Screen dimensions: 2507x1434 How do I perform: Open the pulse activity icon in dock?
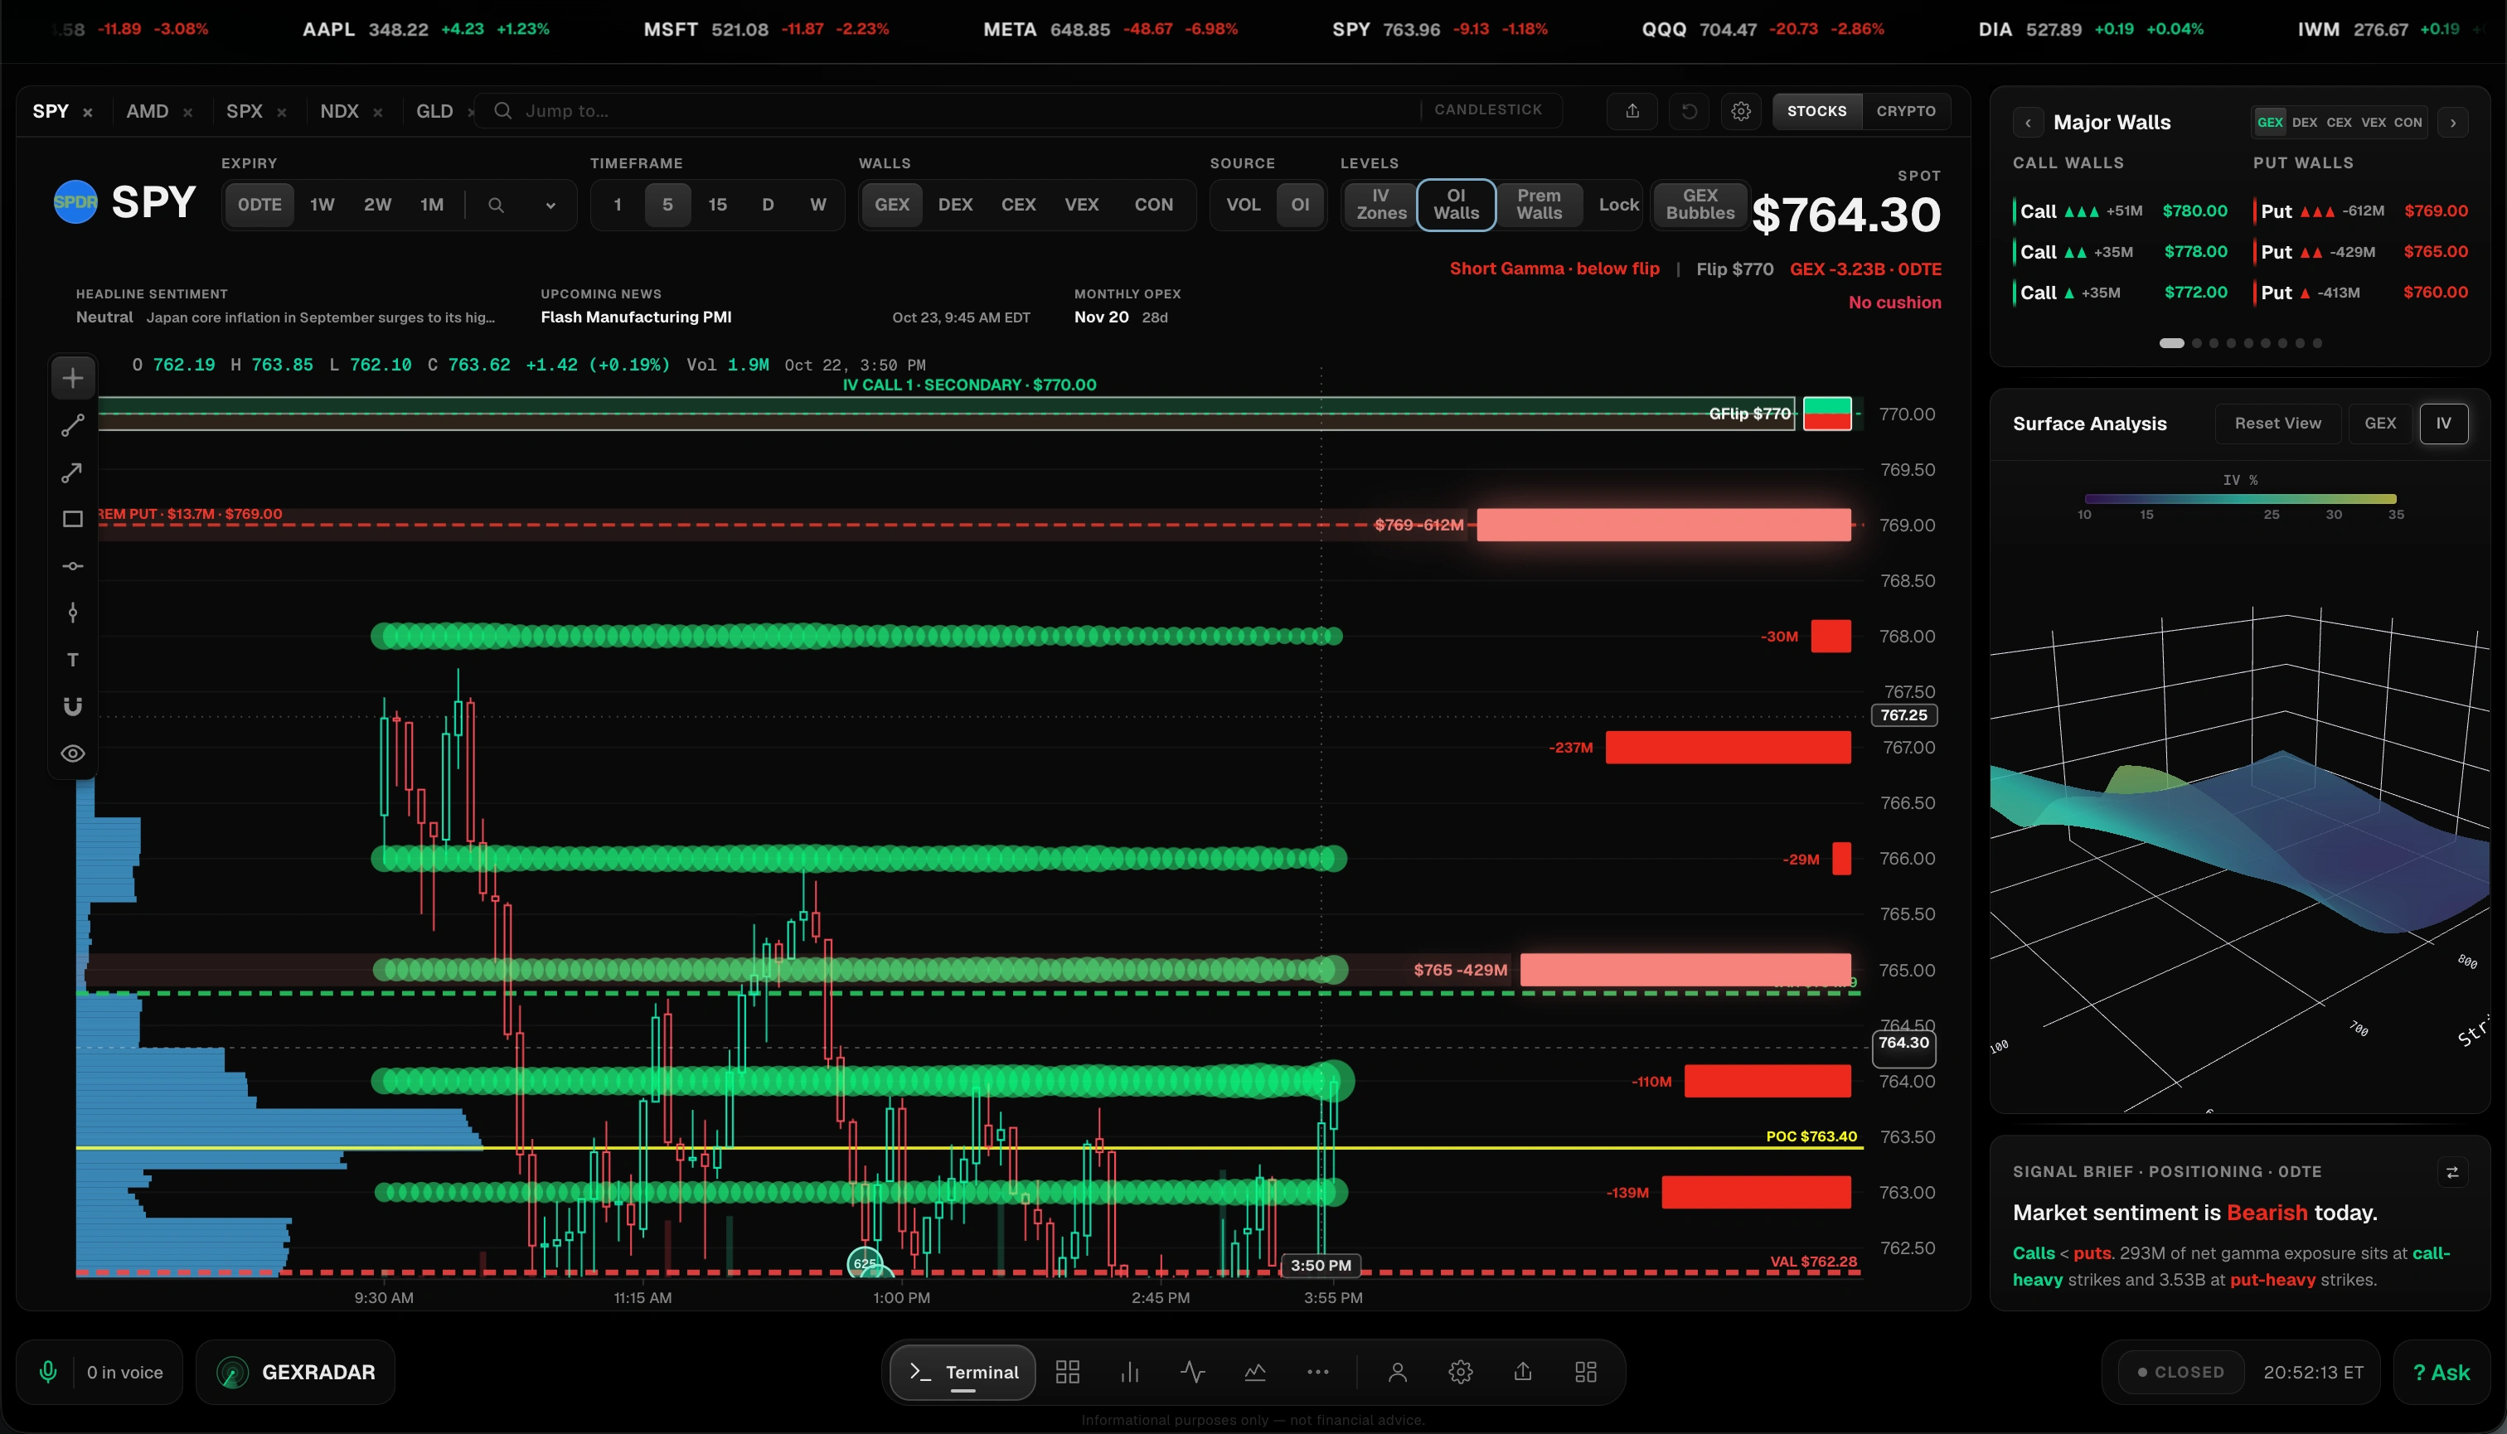click(1192, 1372)
